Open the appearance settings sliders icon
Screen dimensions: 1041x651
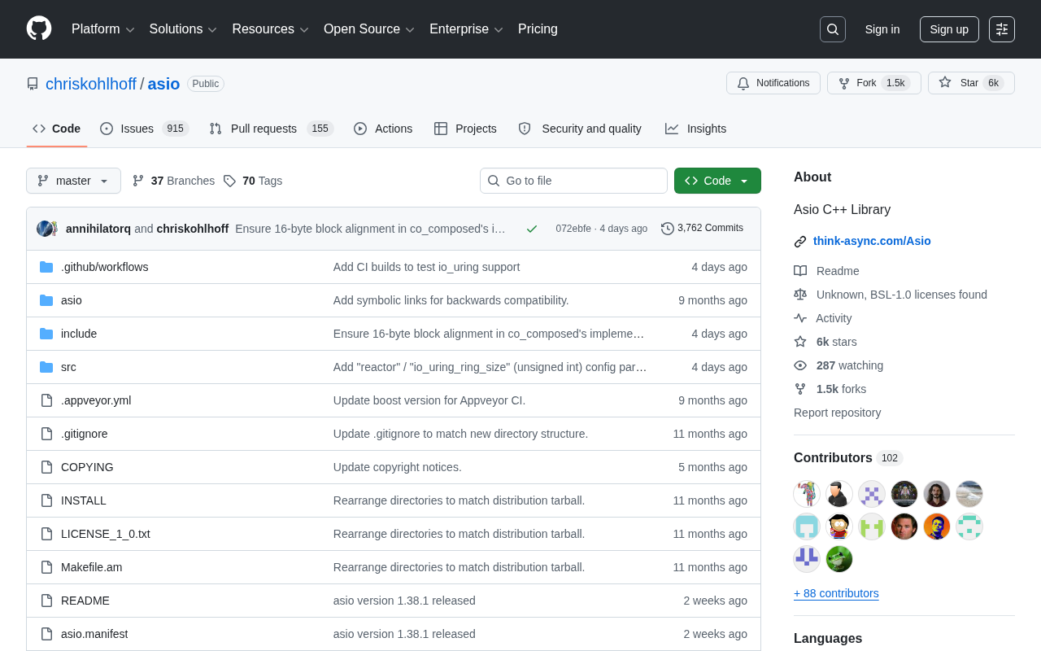point(1002,29)
